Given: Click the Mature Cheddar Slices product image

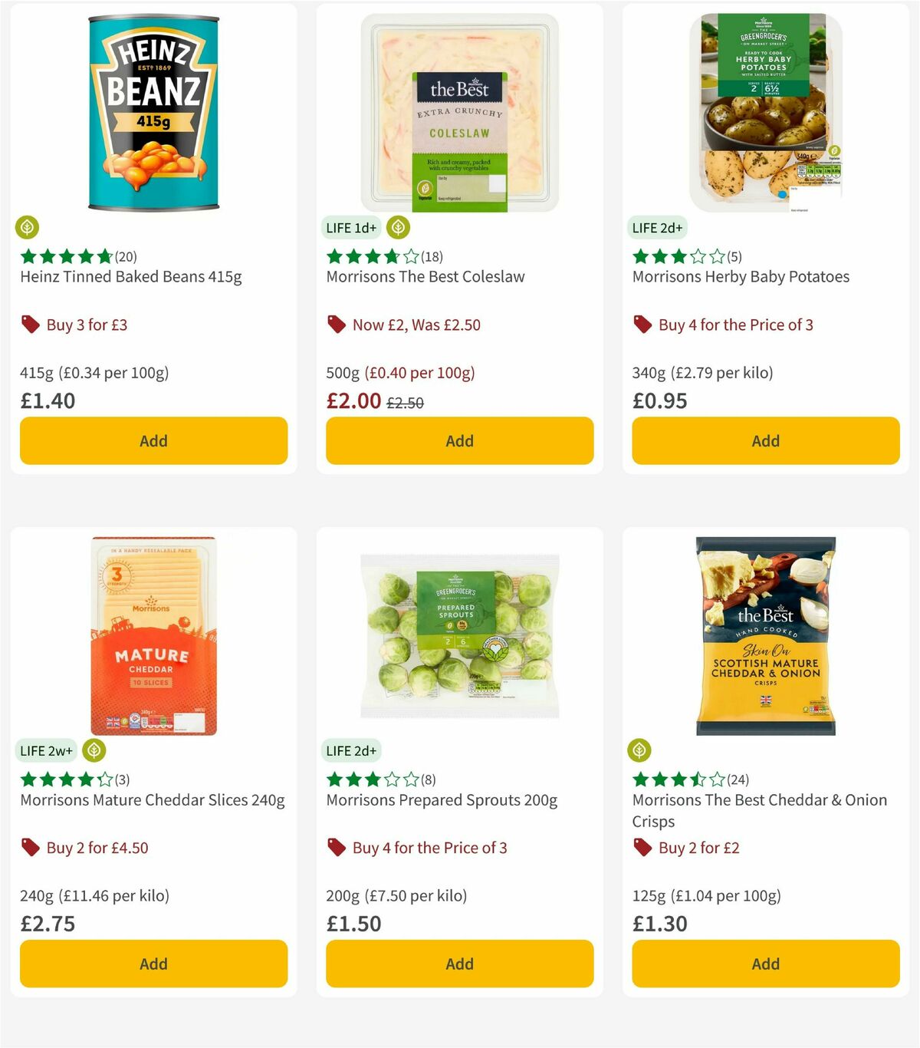Looking at the screenshot, I should click(153, 637).
